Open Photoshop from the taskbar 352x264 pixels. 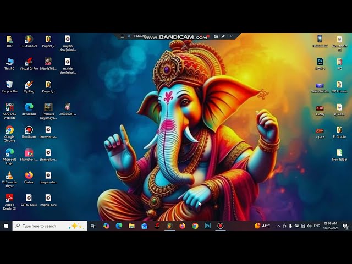208,226
